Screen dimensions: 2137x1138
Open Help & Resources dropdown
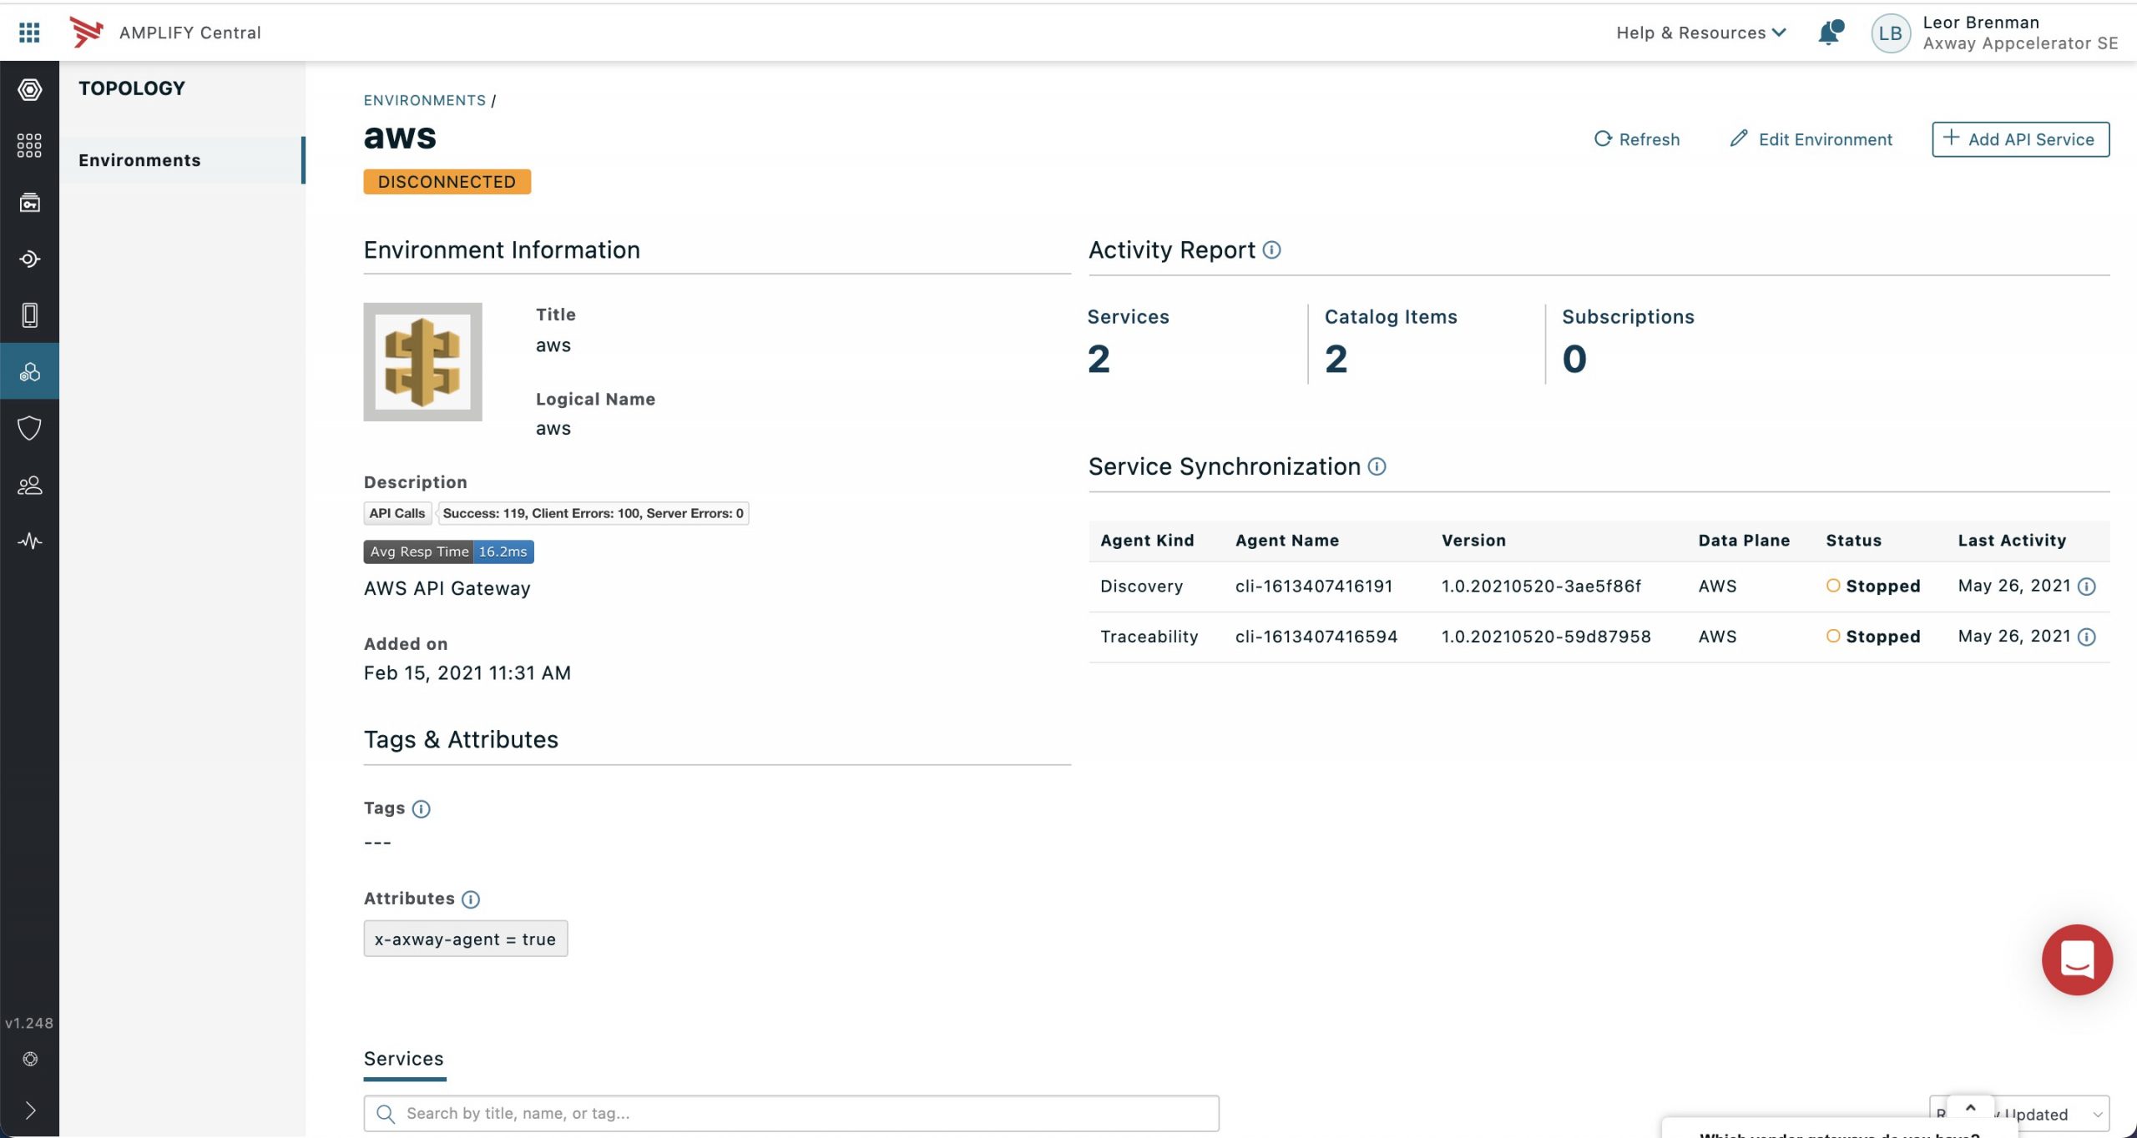(1701, 33)
